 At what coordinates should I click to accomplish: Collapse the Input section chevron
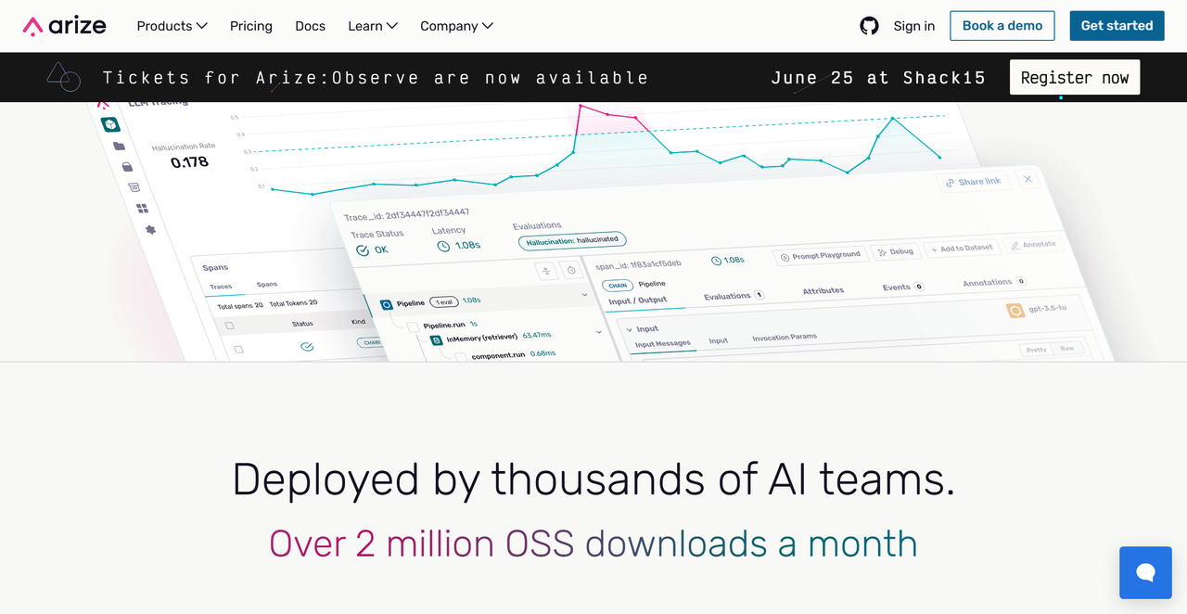point(629,329)
